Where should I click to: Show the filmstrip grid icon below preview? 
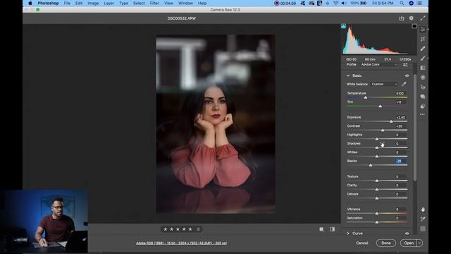point(321,229)
